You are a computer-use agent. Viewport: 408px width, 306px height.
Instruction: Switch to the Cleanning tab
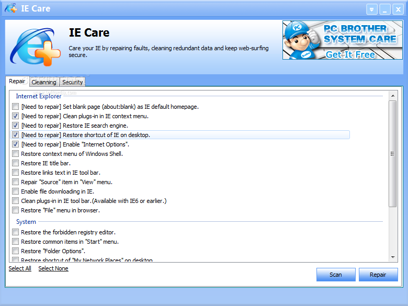pos(44,82)
